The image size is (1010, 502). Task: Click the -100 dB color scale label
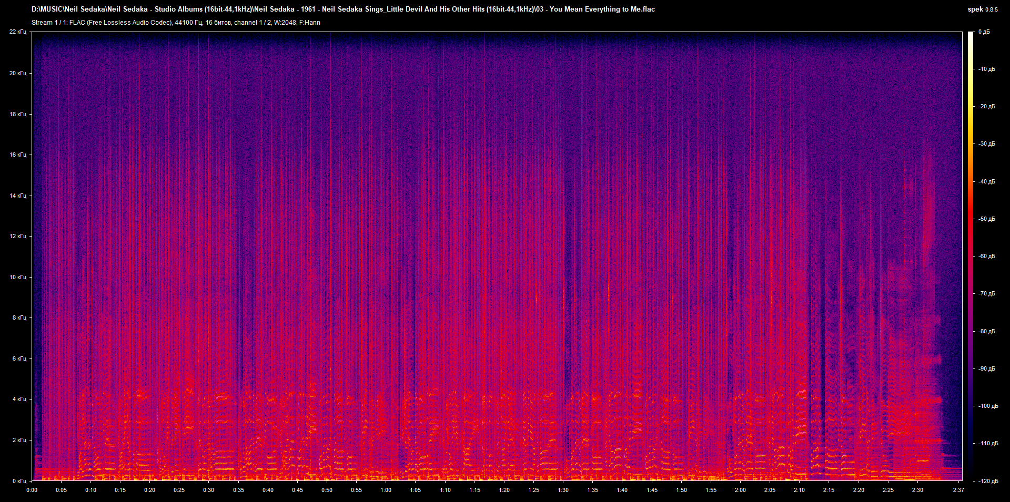click(x=987, y=406)
